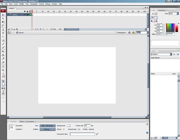Screen dimensions: 180x140
Task: Select the Text tool
Action: [3, 33]
